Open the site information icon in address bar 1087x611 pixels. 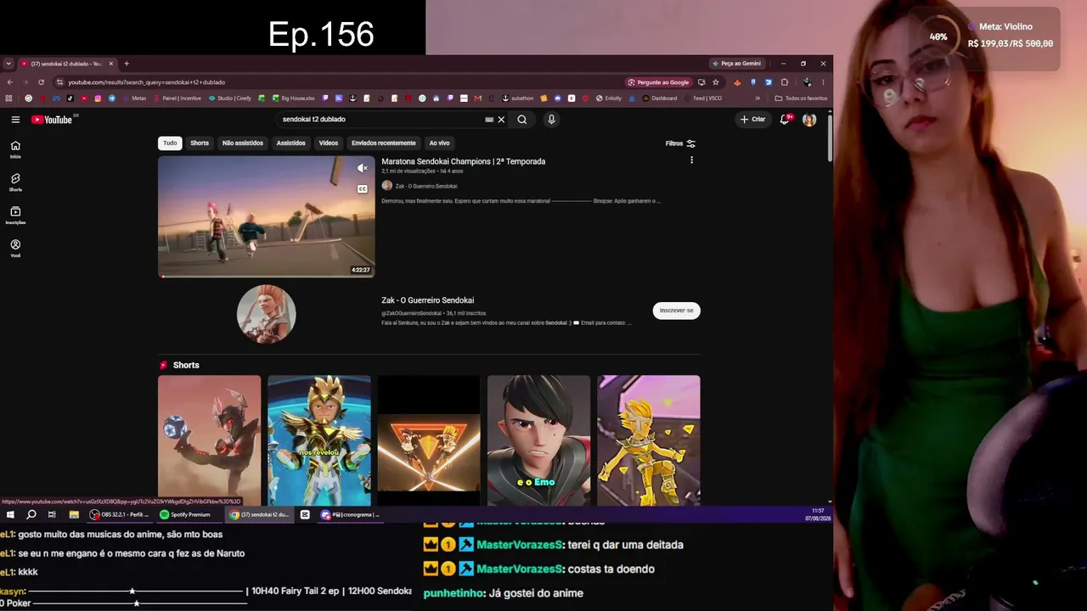pos(60,82)
